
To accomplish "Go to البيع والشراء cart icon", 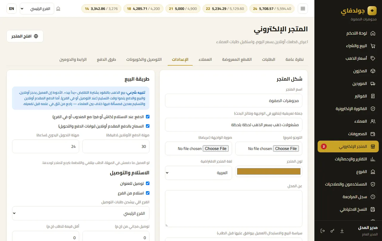I will 373,46.
